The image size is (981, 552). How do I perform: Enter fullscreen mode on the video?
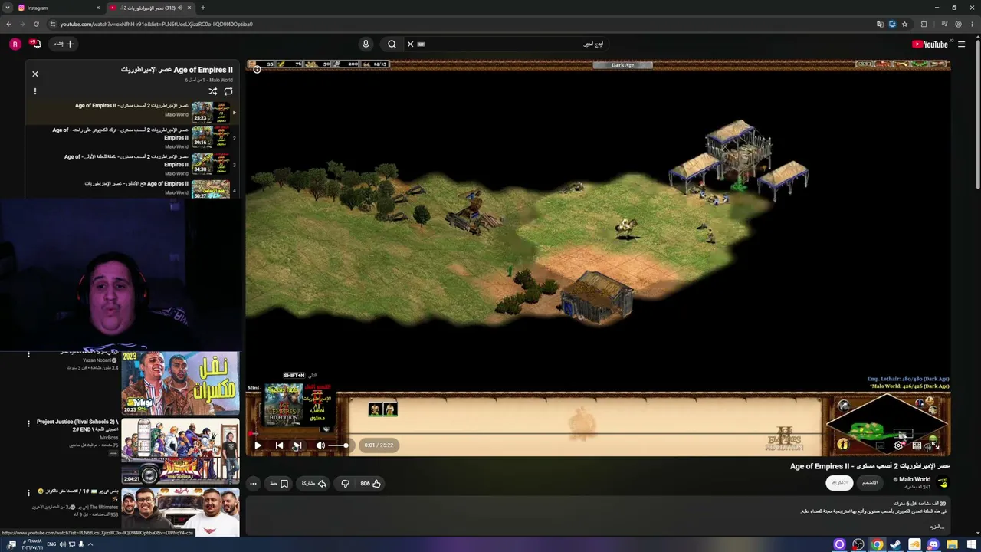tap(935, 445)
